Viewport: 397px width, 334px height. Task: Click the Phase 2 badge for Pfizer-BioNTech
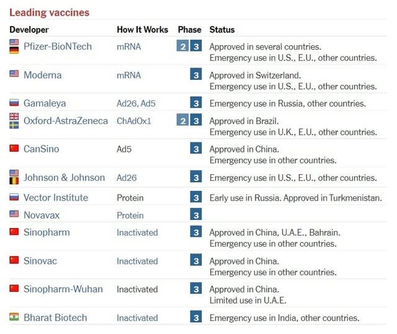coord(182,46)
